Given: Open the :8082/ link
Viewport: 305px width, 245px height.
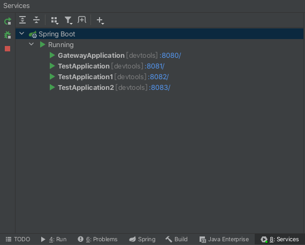Looking at the screenshot, I should (158, 77).
